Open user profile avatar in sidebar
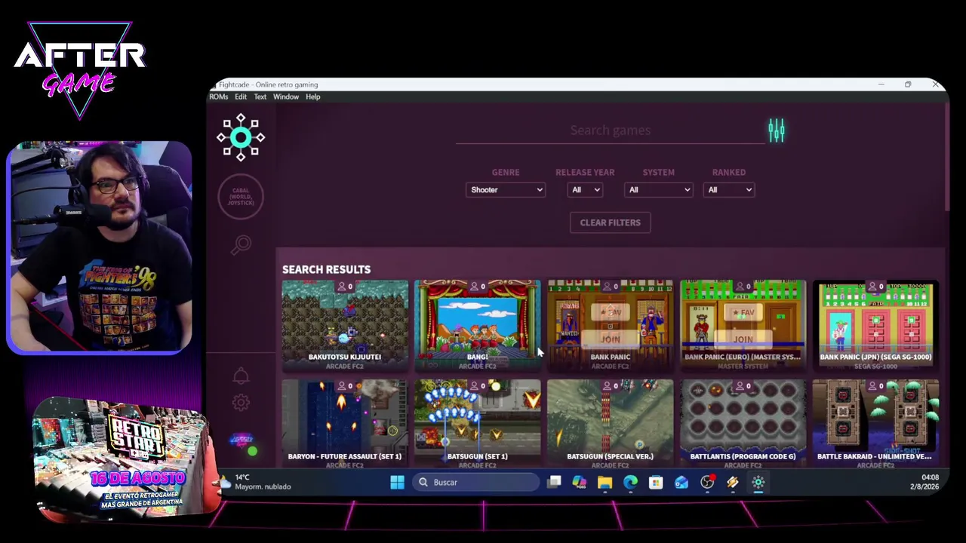966x543 pixels. click(x=242, y=441)
